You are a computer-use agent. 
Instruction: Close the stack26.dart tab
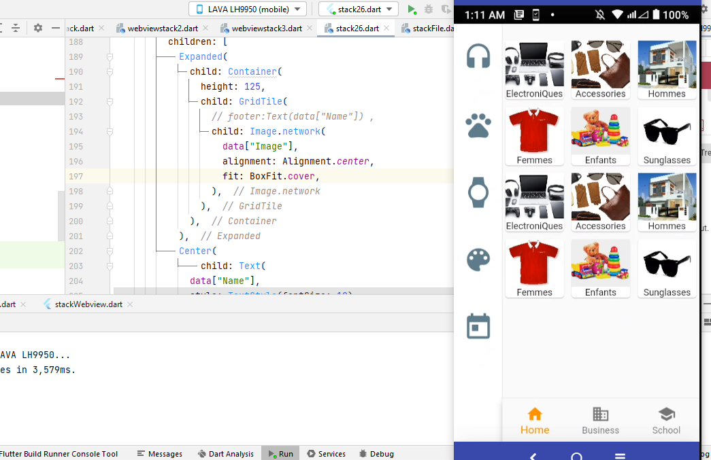click(386, 28)
